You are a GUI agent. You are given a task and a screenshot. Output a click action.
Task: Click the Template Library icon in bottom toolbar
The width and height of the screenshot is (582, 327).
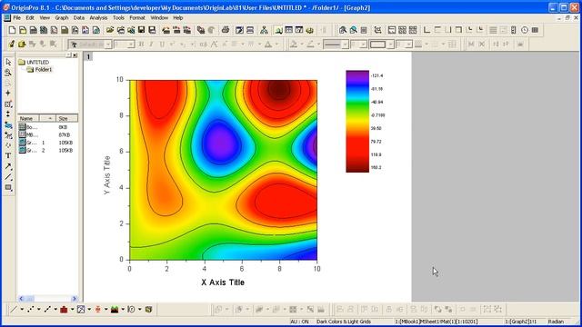[x=148, y=309]
